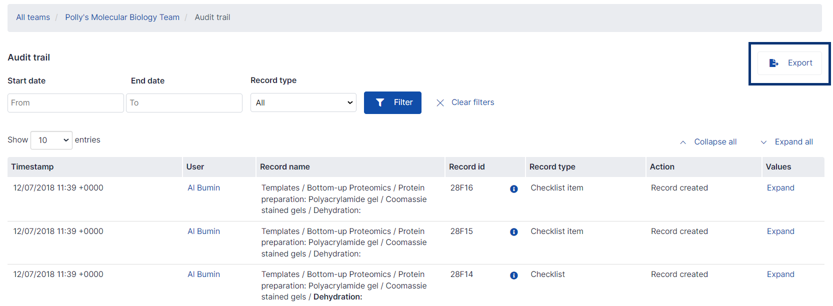Expand all audit trail rows
This screenshot has width=833, height=306.
787,142
